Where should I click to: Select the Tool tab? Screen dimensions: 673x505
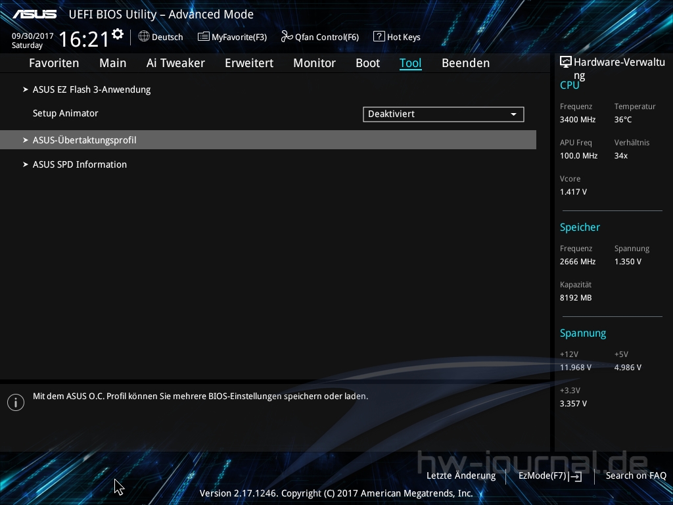click(x=410, y=63)
